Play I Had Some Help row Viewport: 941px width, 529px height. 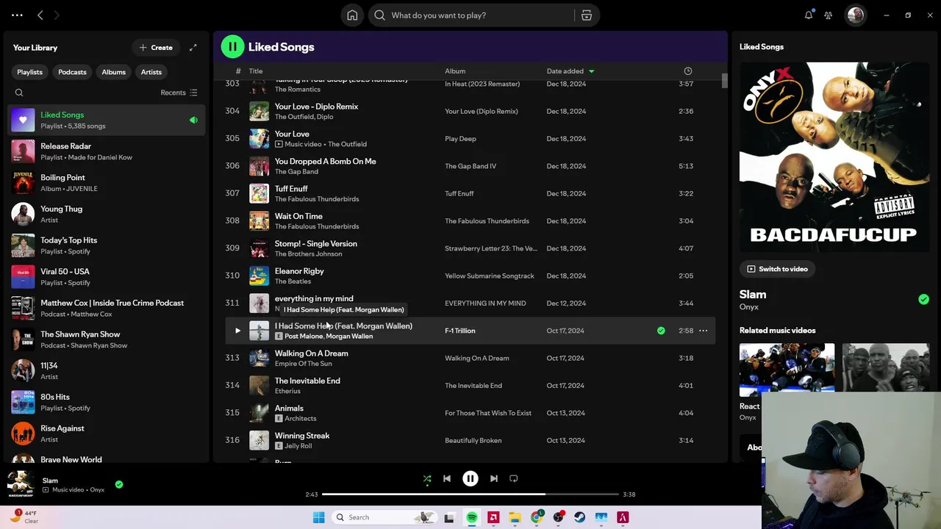(x=237, y=331)
